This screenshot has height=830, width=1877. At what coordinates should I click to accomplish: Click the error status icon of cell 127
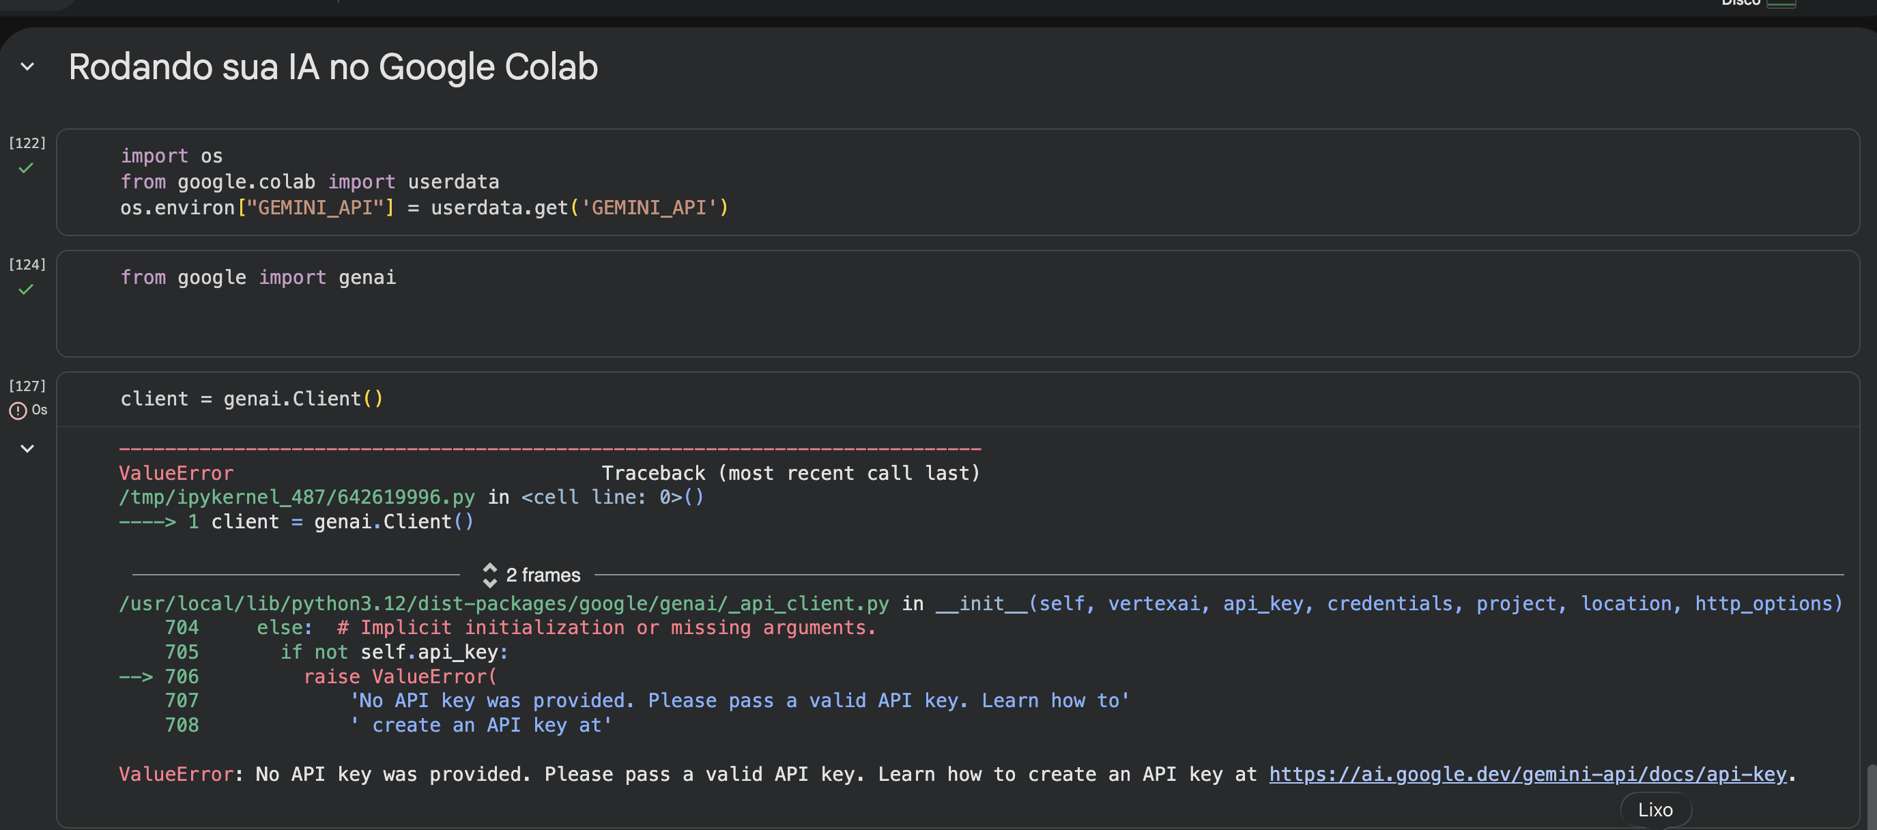pyautogui.click(x=18, y=411)
